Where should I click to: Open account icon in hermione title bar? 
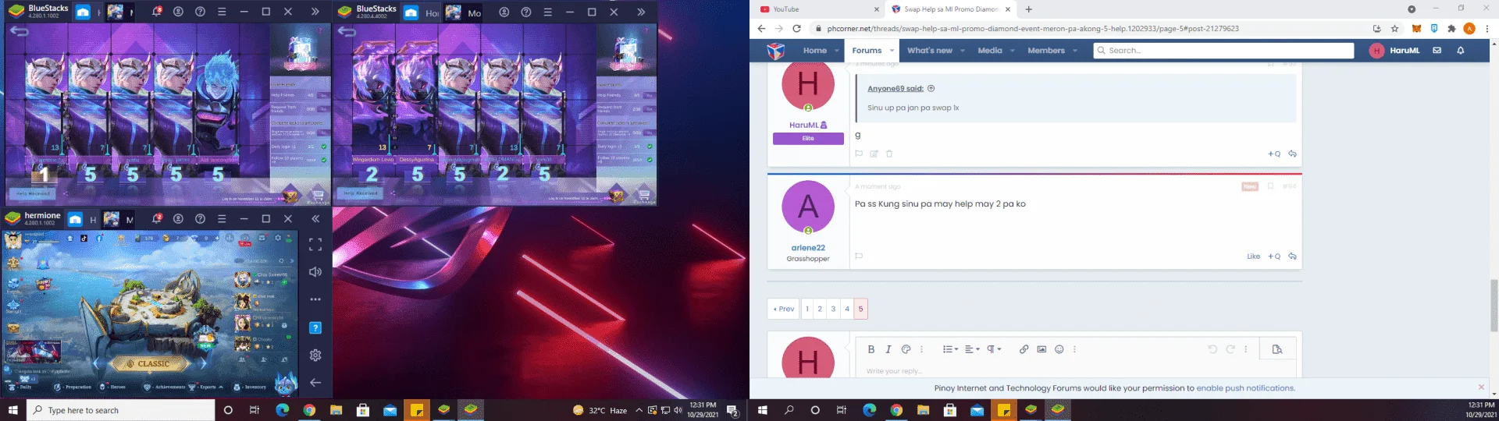178,219
